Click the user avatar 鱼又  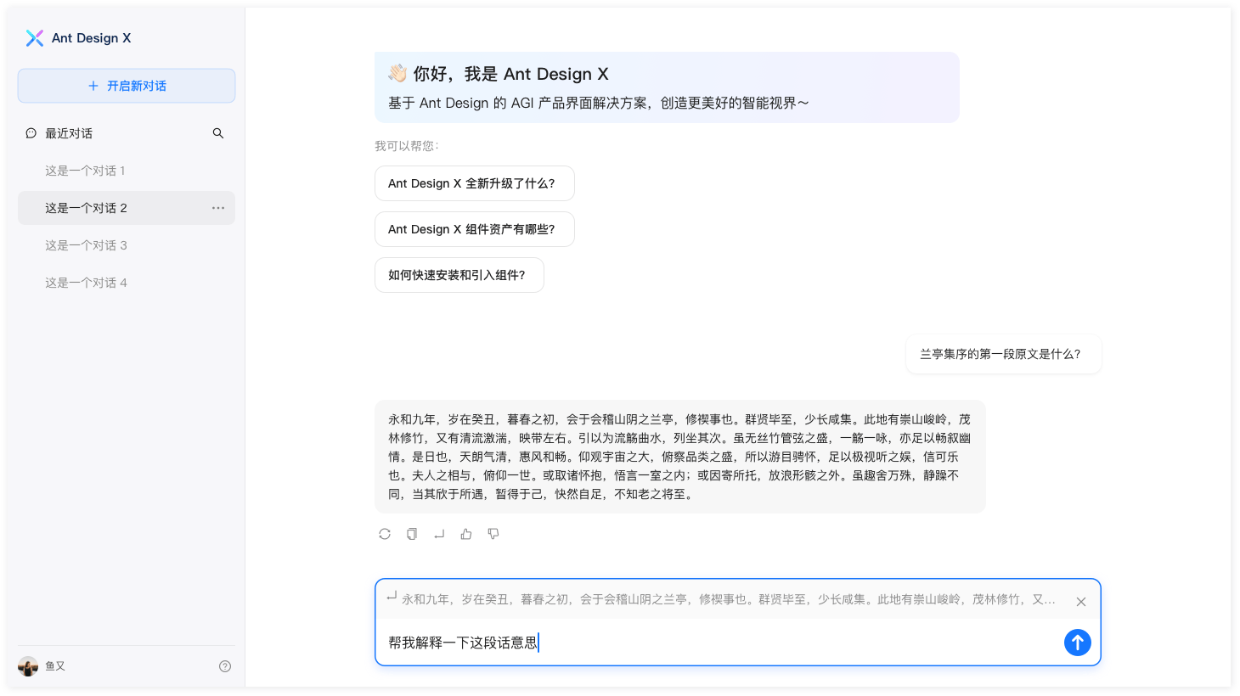[28, 666]
